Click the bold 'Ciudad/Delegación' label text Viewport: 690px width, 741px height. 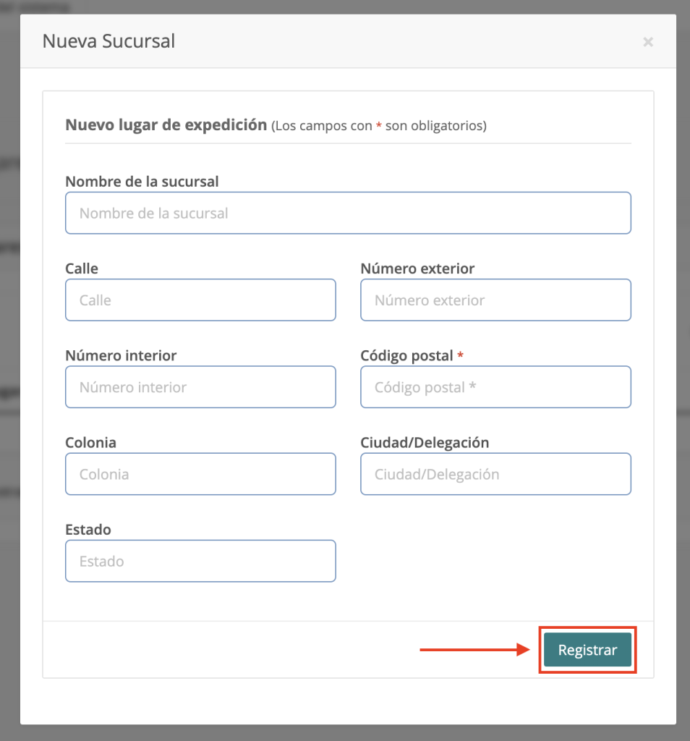coord(425,442)
